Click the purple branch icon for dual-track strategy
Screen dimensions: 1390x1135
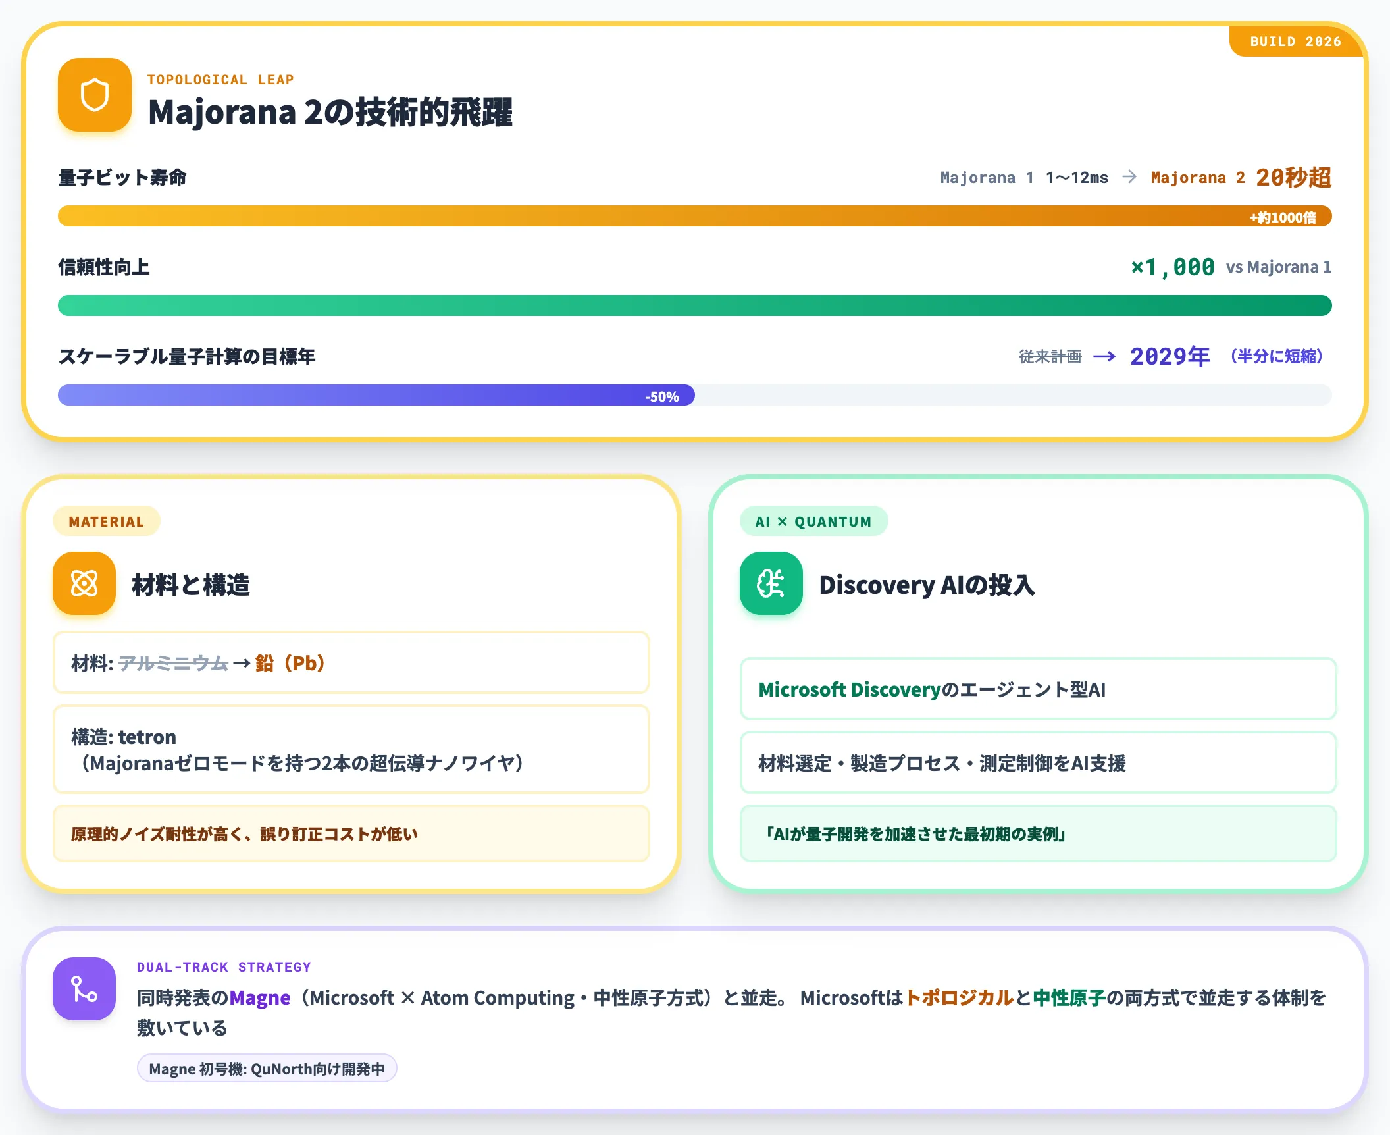point(84,989)
